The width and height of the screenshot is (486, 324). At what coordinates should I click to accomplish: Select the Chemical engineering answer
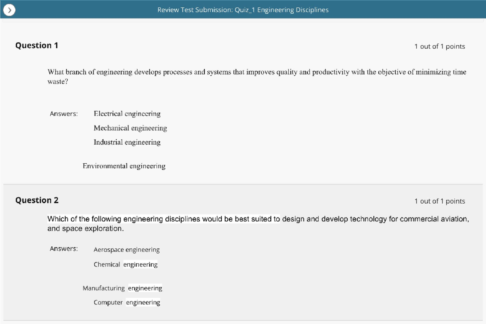click(126, 264)
